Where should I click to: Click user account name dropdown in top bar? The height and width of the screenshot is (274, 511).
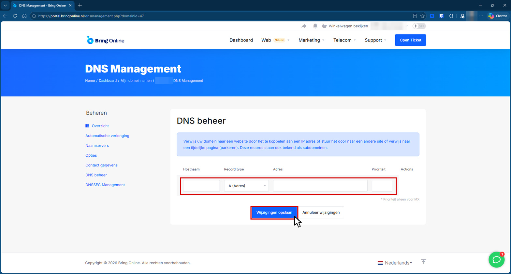[x=389, y=26]
